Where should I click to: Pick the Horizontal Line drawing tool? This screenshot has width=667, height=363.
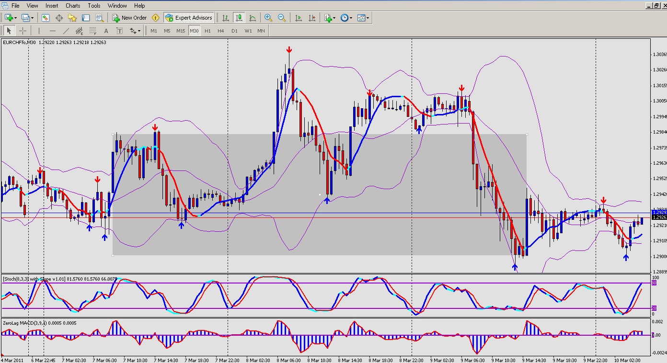point(53,31)
